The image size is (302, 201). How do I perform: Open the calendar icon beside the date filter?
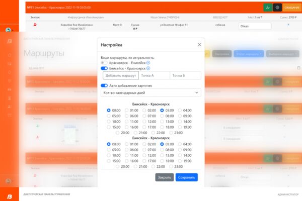298,68
